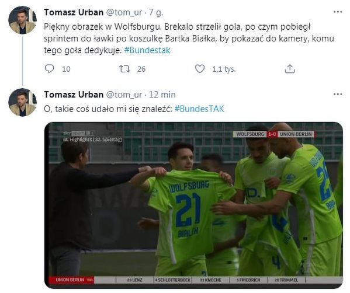Click the 7 g. timestamp of the first tweet
The width and height of the screenshot is (350, 293).
(156, 13)
